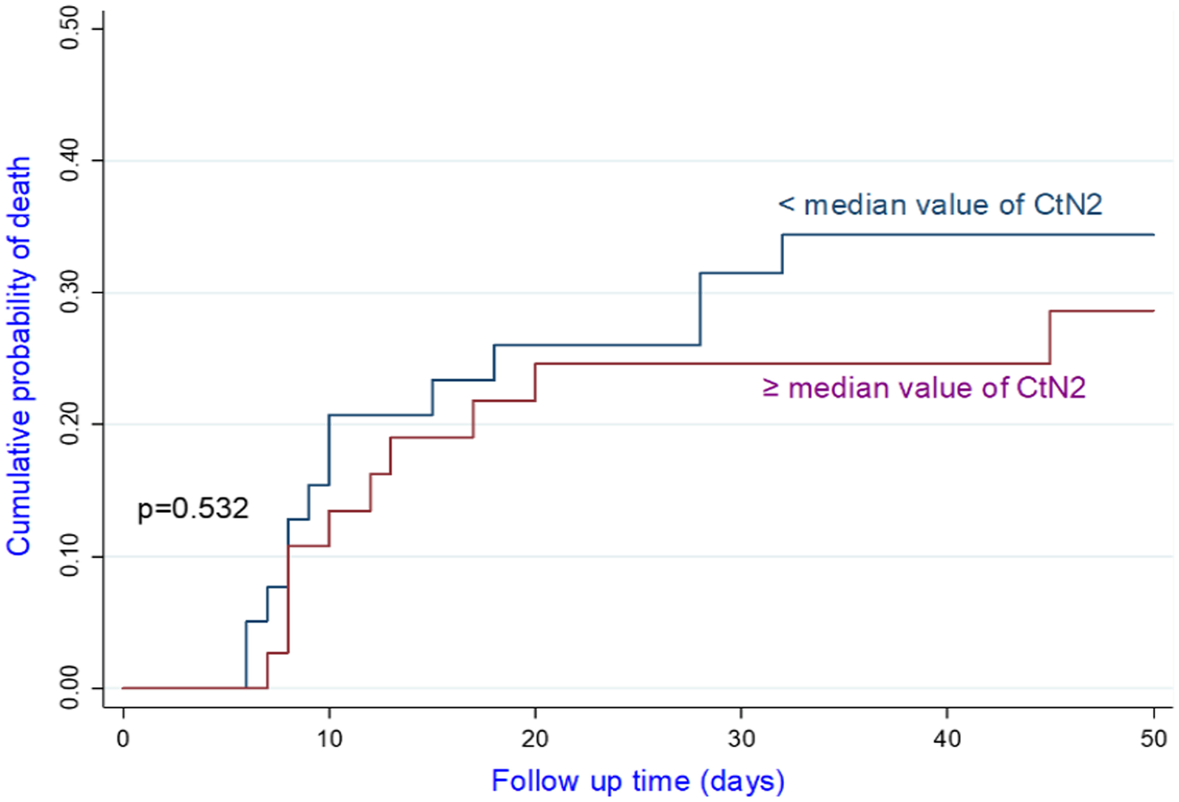Click the "Cumulative probability of death" axis title
The height and width of the screenshot is (802, 1179).
[x=19, y=356]
